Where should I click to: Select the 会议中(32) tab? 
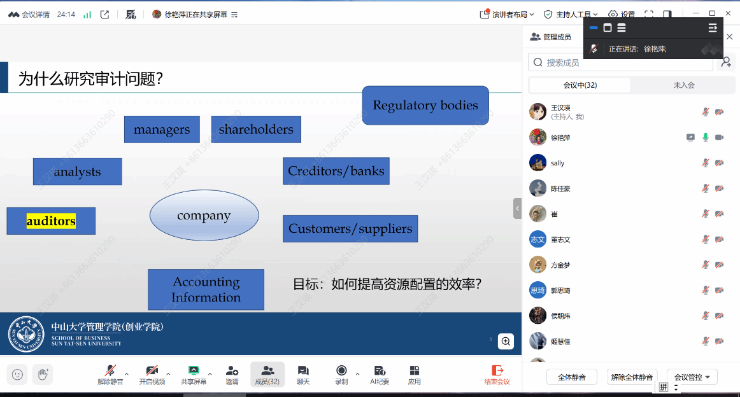point(580,85)
